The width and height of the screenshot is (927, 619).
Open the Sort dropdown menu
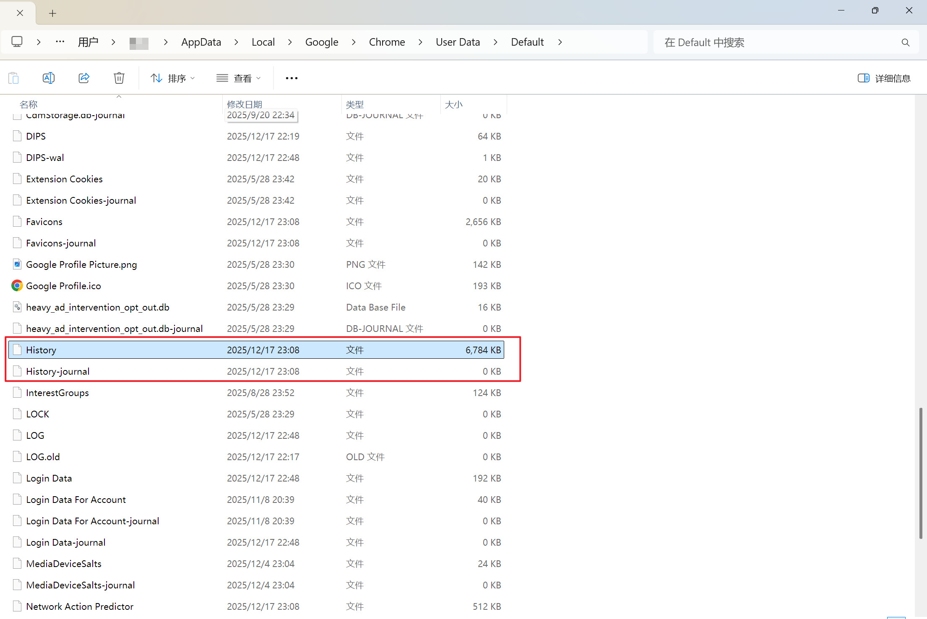coord(173,78)
